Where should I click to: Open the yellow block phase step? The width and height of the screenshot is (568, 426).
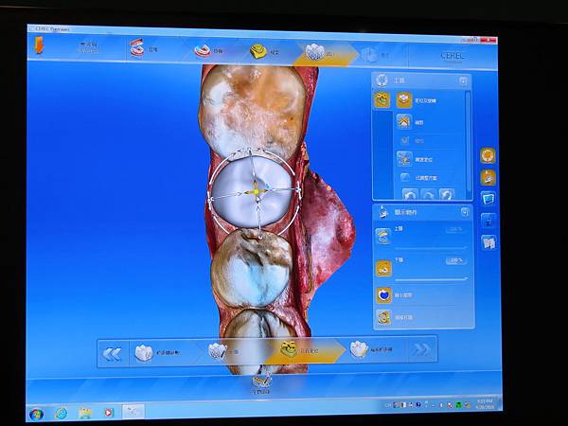[x=264, y=52]
